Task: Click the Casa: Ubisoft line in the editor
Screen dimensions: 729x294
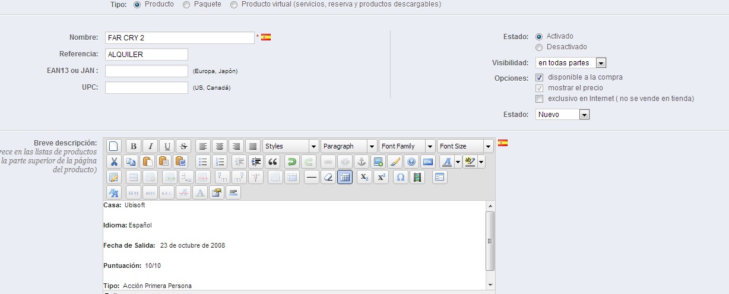Action: click(x=124, y=206)
